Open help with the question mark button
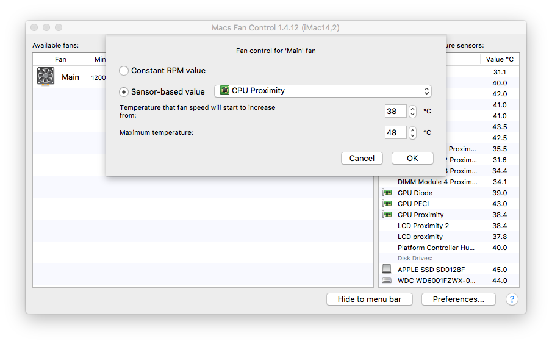The image size is (552, 344). [512, 299]
